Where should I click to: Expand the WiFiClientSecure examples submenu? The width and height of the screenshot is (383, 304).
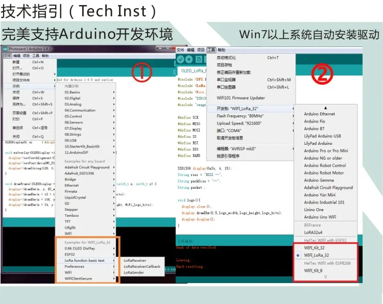(x=85, y=278)
